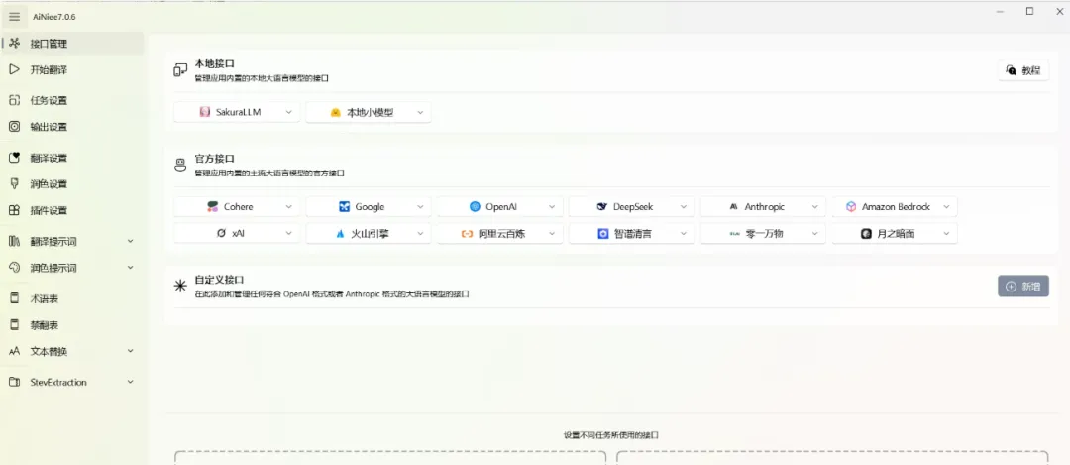Image resolution: width=1070 pixels, height=465 pixels.
Task: Open the 教程 tutorial button
Action: pos(1023,70)
